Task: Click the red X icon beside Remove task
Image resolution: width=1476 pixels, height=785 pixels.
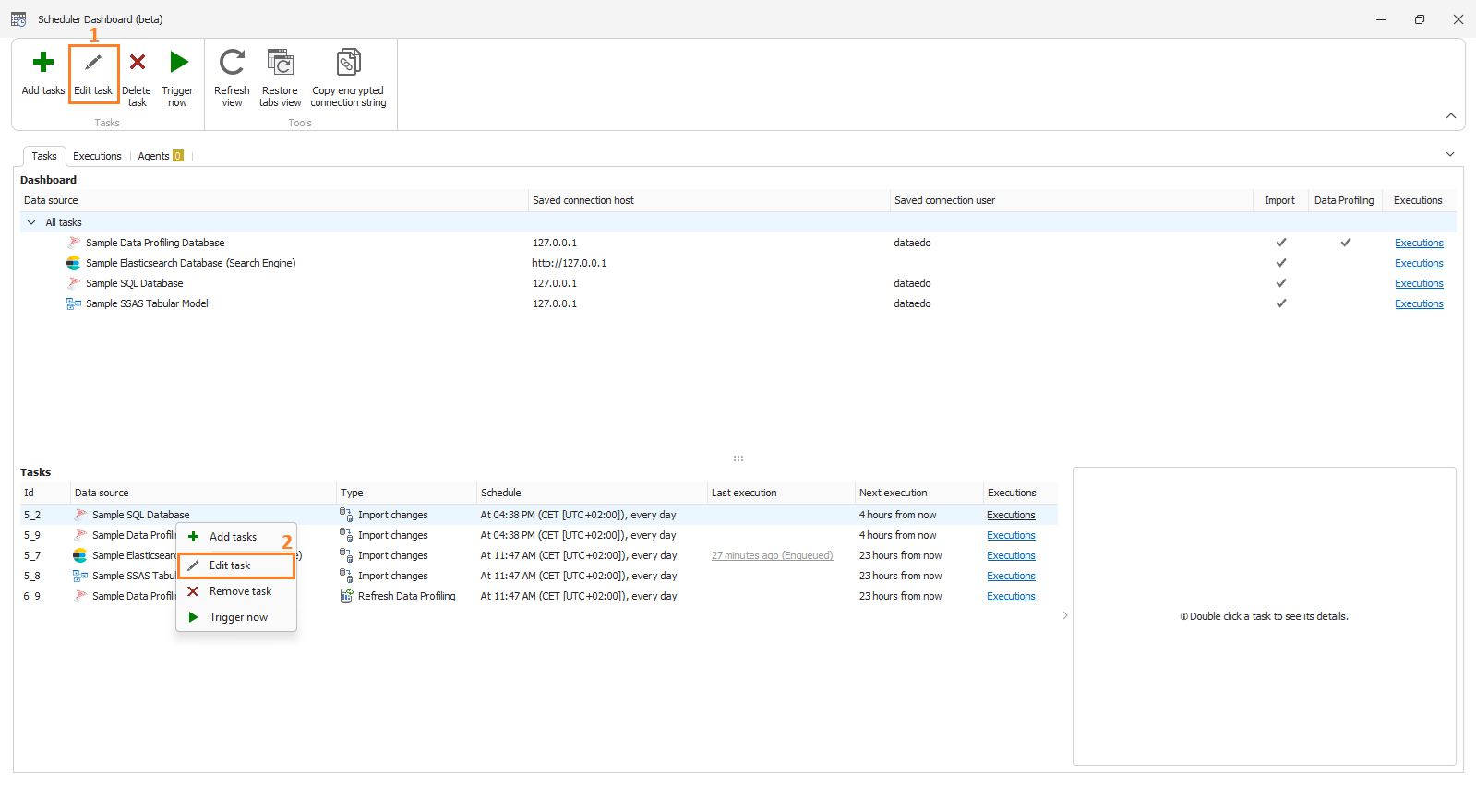Action: 193,591
